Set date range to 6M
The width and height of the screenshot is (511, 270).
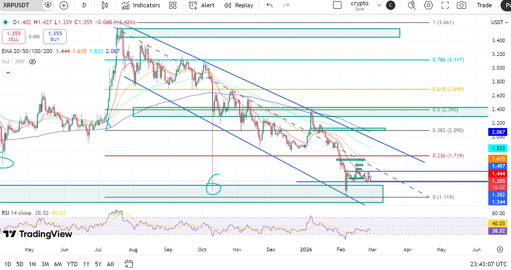pyautogui.click(x=58, y=264)
